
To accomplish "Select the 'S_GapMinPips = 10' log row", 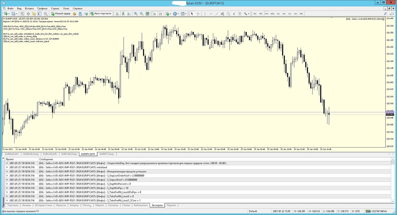I will point(198,188).
